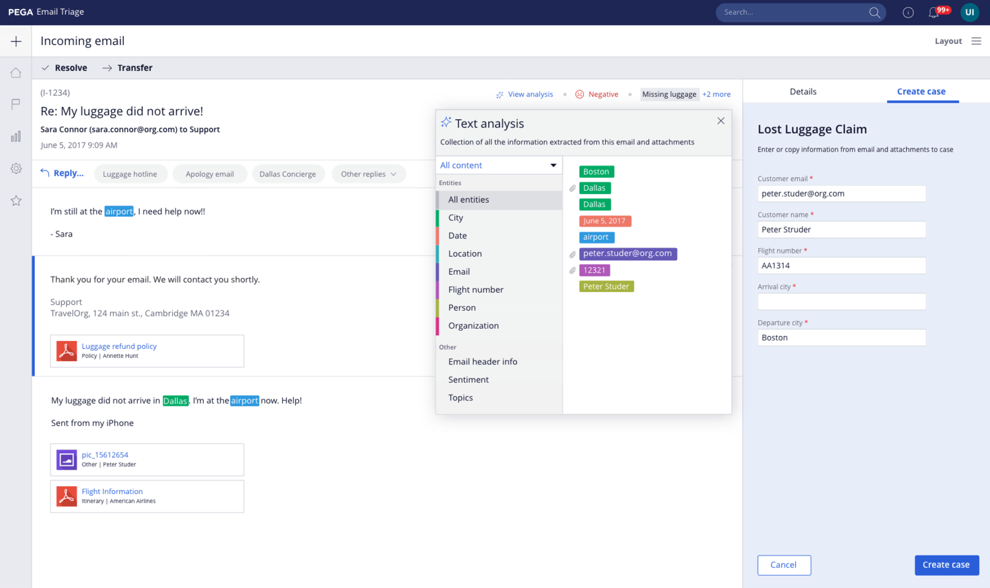Viewport: 990px width, 588px height.
Task: Open the settings gear in sidebar
Action: pyautogui.click(x=16, y=168)
